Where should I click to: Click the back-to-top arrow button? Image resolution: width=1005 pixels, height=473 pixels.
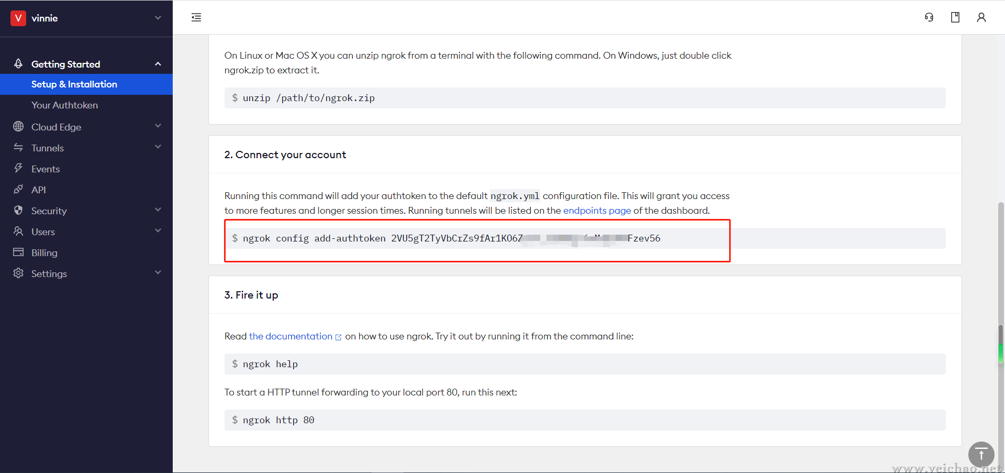pos(981,454)
